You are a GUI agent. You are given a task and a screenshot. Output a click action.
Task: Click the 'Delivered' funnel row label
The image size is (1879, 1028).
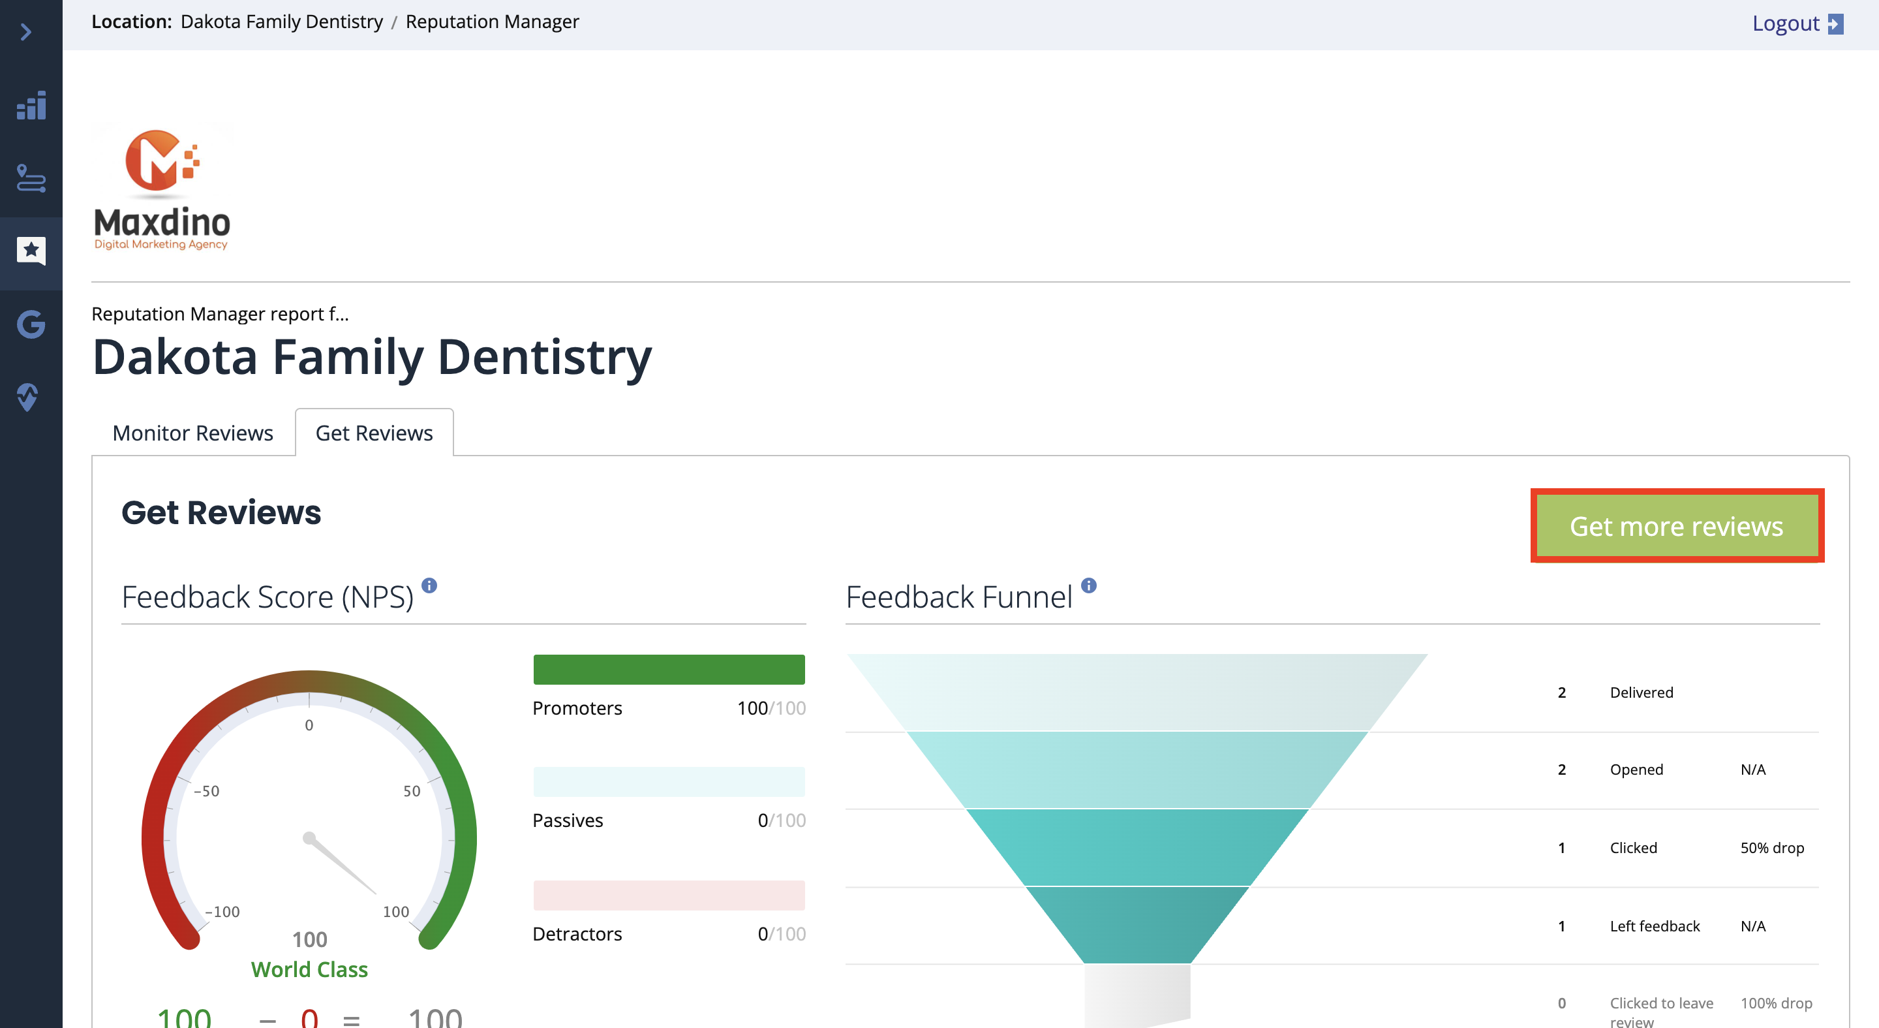coord(1642,693)
